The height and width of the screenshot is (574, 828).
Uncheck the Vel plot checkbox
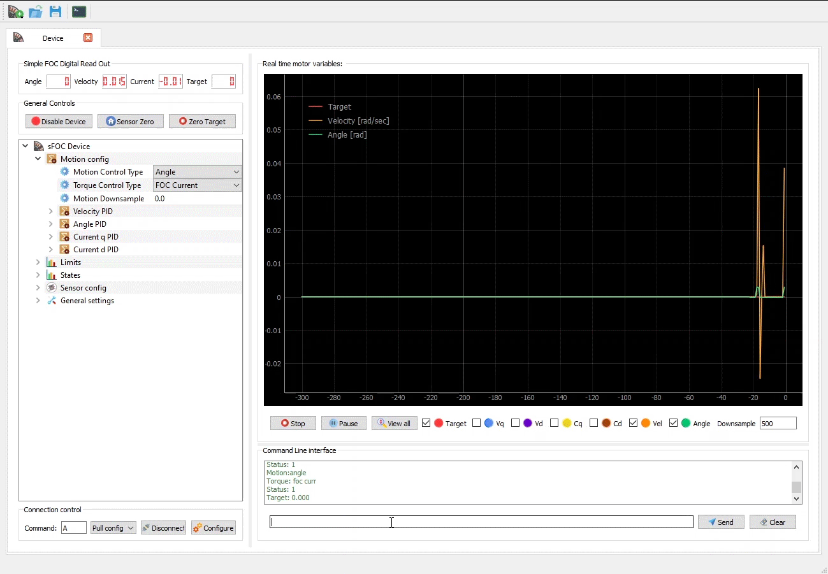click(634, 423)
